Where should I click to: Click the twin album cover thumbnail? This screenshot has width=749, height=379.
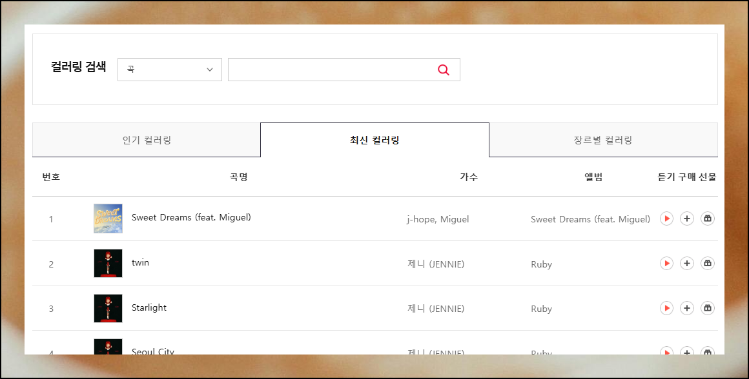click(108, 263)
